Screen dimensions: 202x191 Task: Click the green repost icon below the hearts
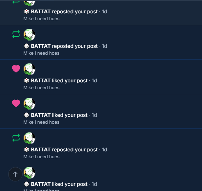coord(16,138)
